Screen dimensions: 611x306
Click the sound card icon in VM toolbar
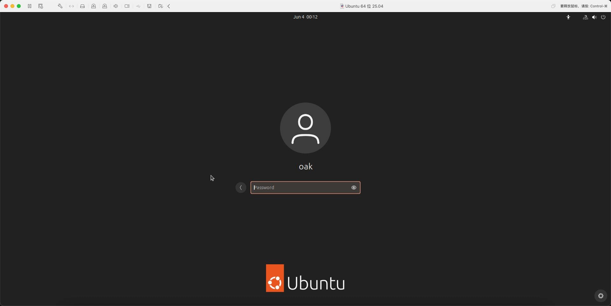(116, 6)
